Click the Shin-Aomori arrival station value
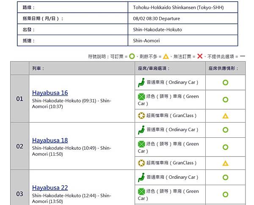The width and height of the screenshot is (254, 205). pyautogui.click(x=146, y=41)
